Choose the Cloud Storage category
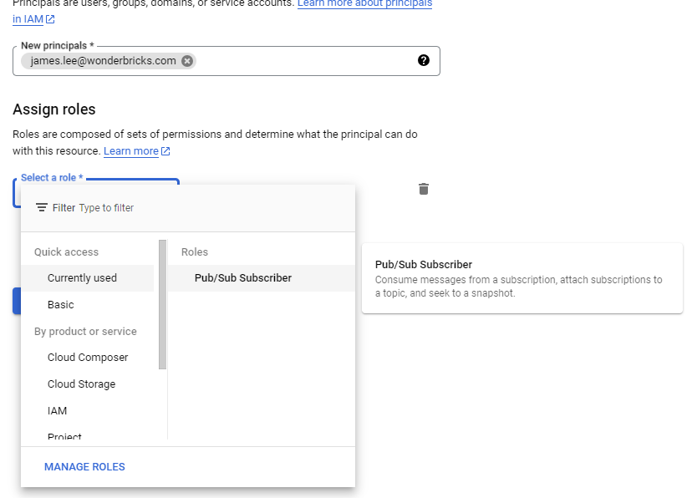Image resolution: width=692 pixels, height=498 pixels. point(88,384)
